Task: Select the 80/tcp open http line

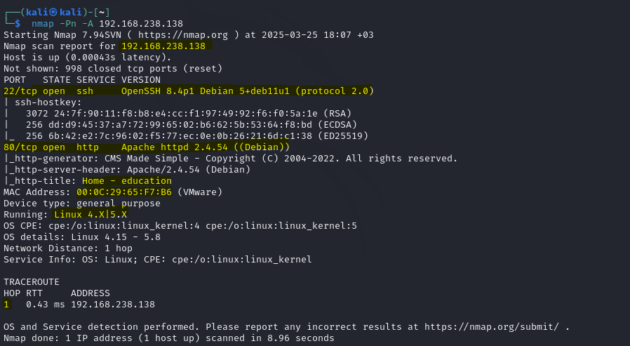Action: point(147,147)
